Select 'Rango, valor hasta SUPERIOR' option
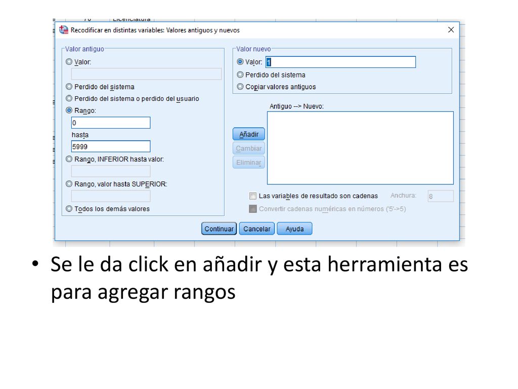The image size is (518, 389). click(x=69, y=184)
